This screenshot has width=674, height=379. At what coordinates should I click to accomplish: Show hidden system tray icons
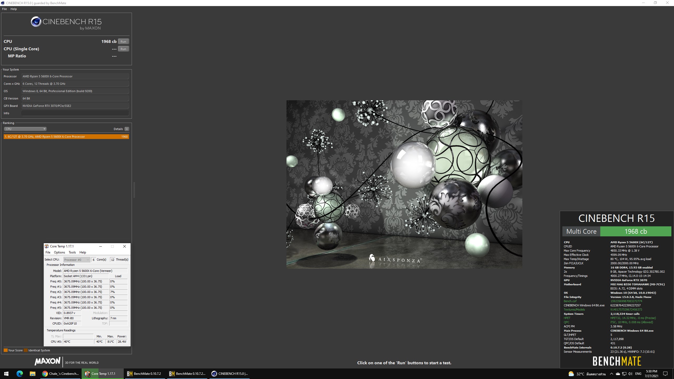pyautogui.click(x=611, y=374)
